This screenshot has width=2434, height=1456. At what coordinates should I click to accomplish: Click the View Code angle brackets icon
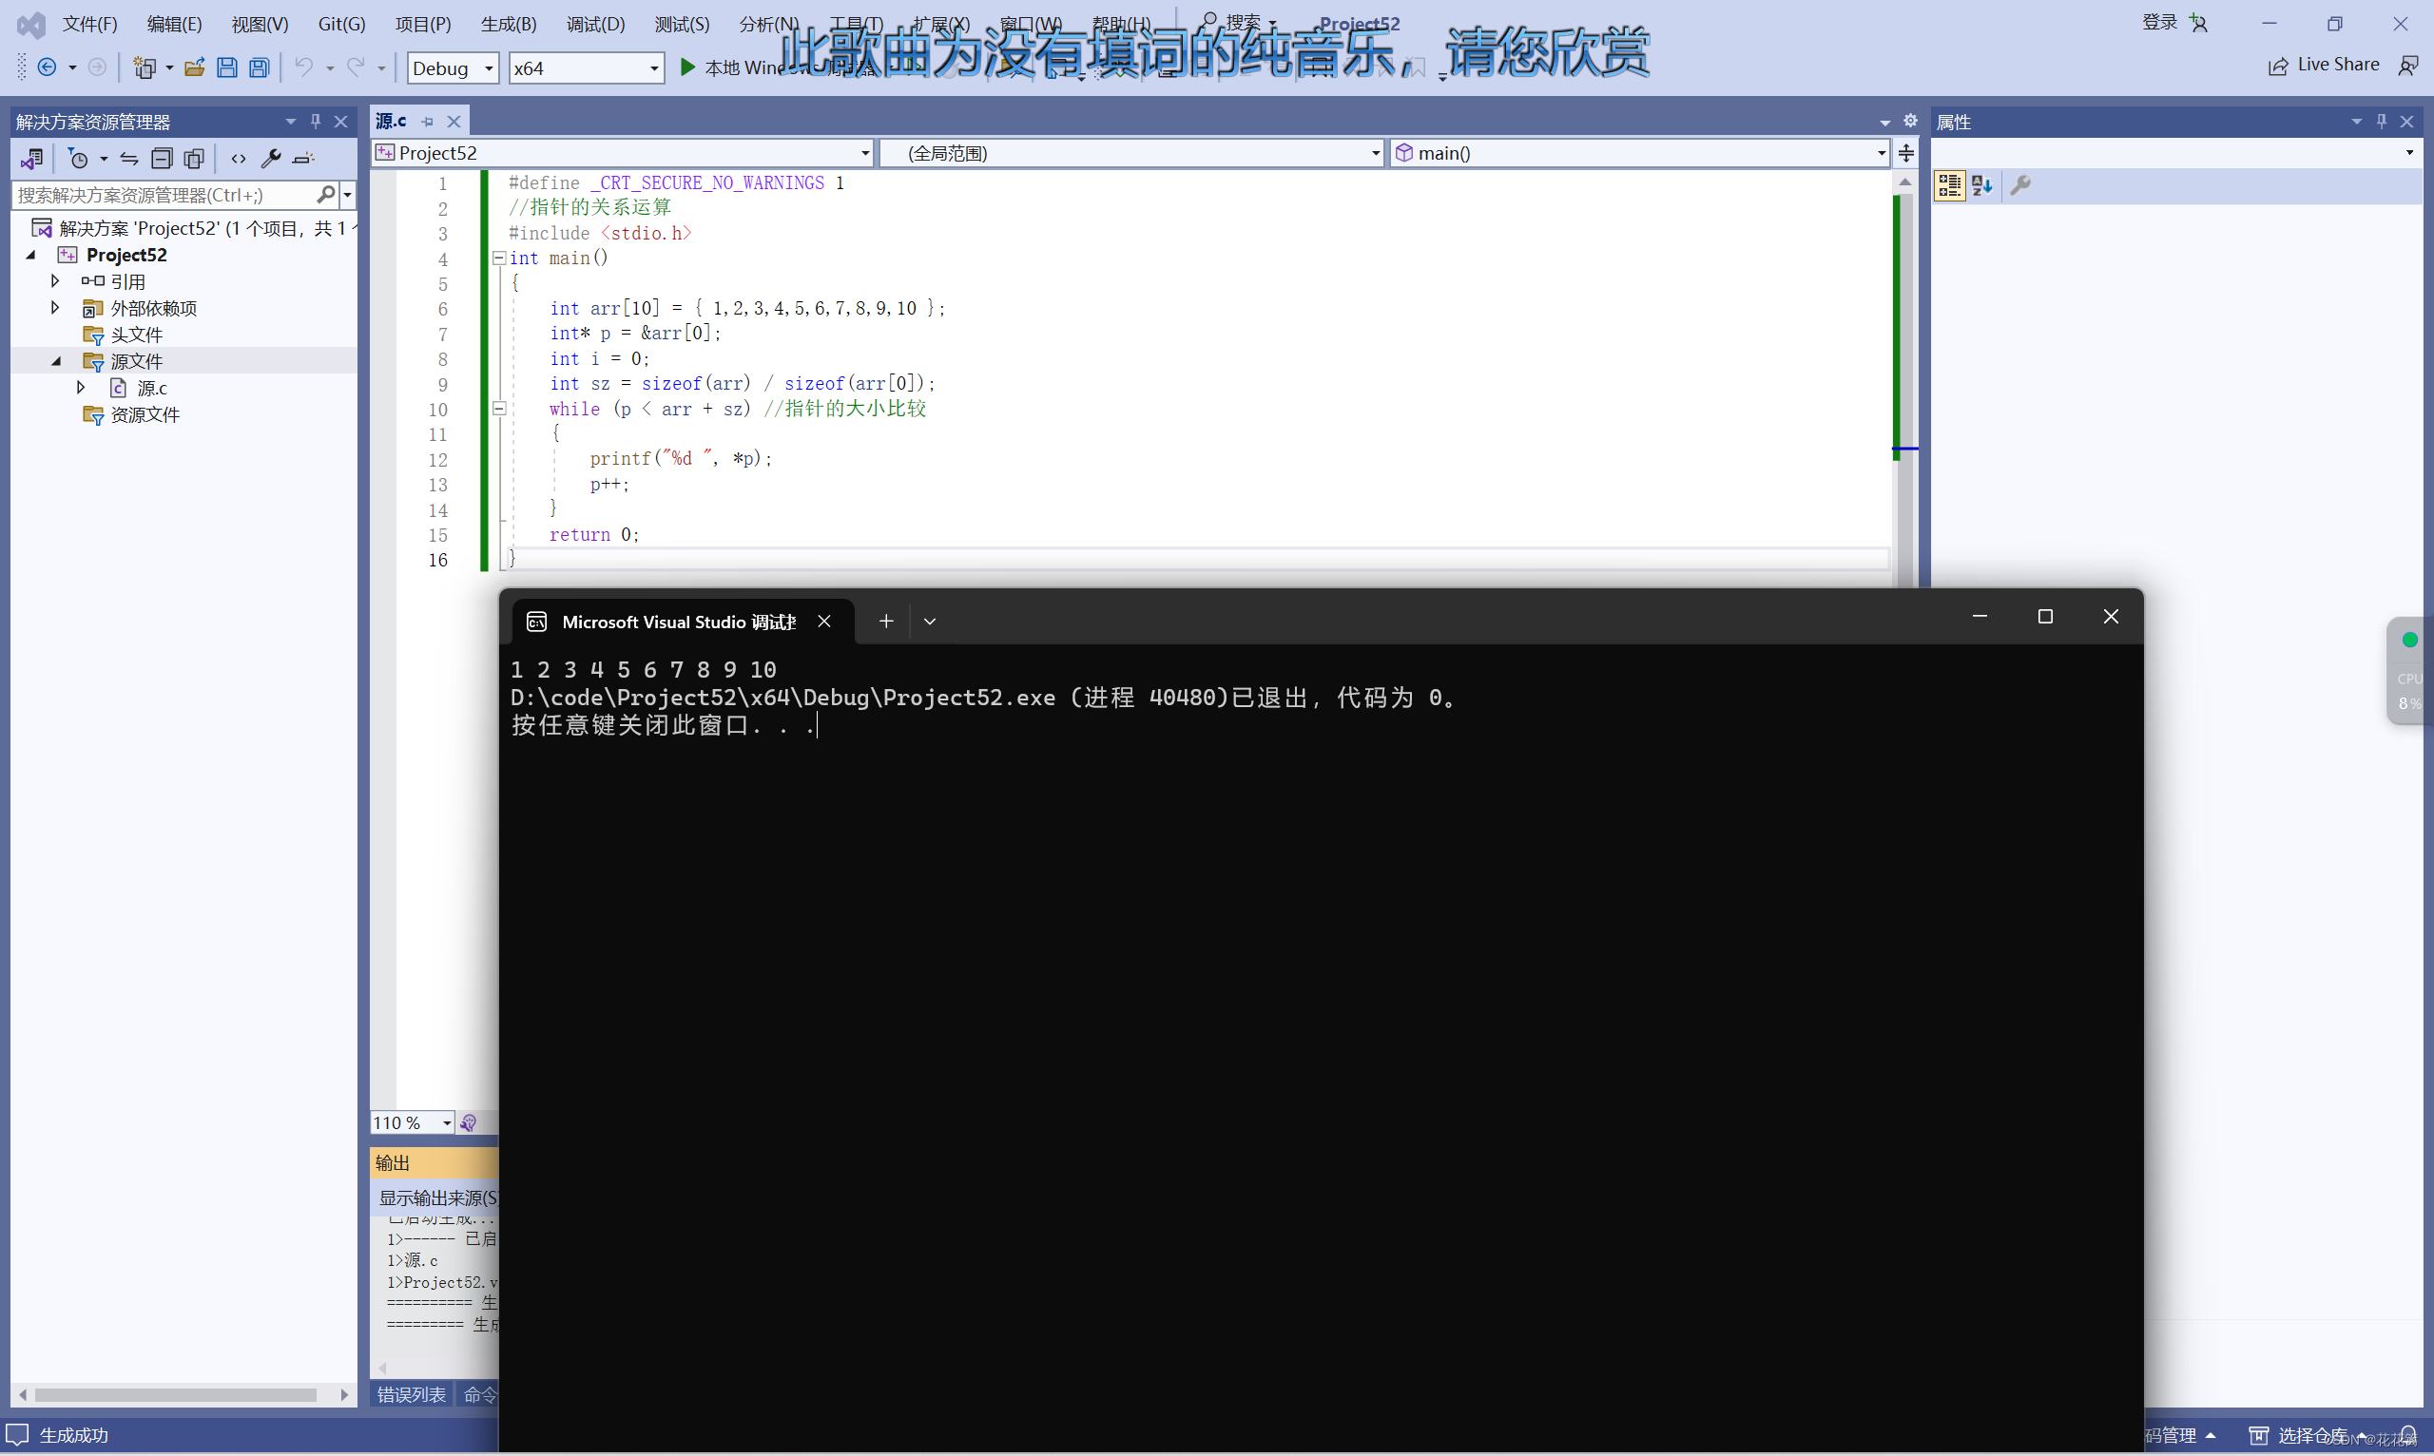point(239,158)
